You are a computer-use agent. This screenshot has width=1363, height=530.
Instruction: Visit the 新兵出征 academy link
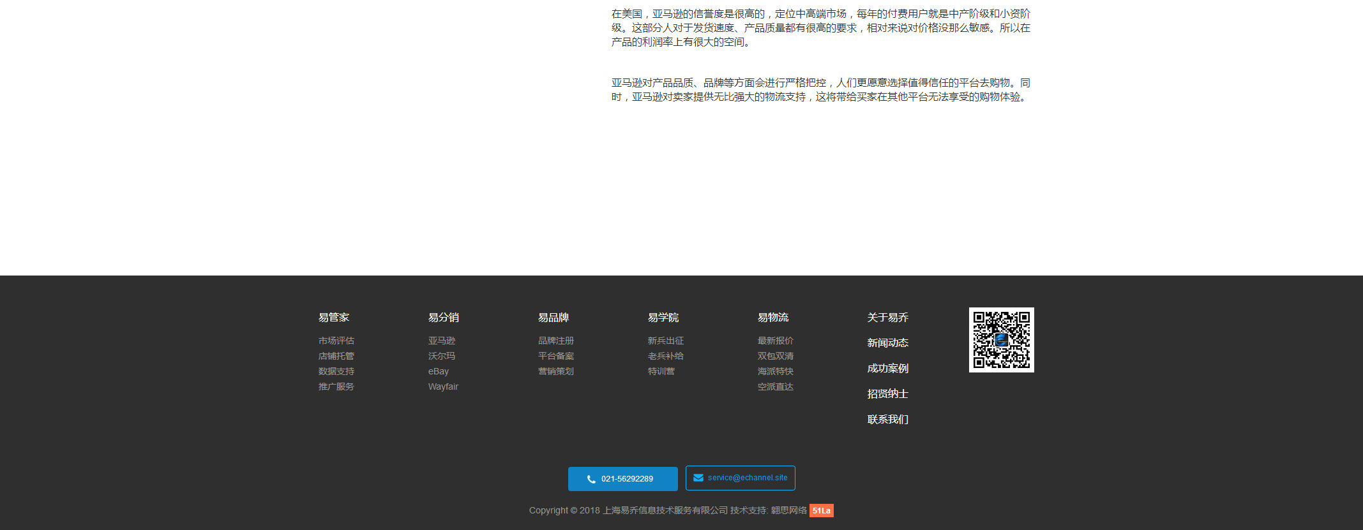pos(665,341)
